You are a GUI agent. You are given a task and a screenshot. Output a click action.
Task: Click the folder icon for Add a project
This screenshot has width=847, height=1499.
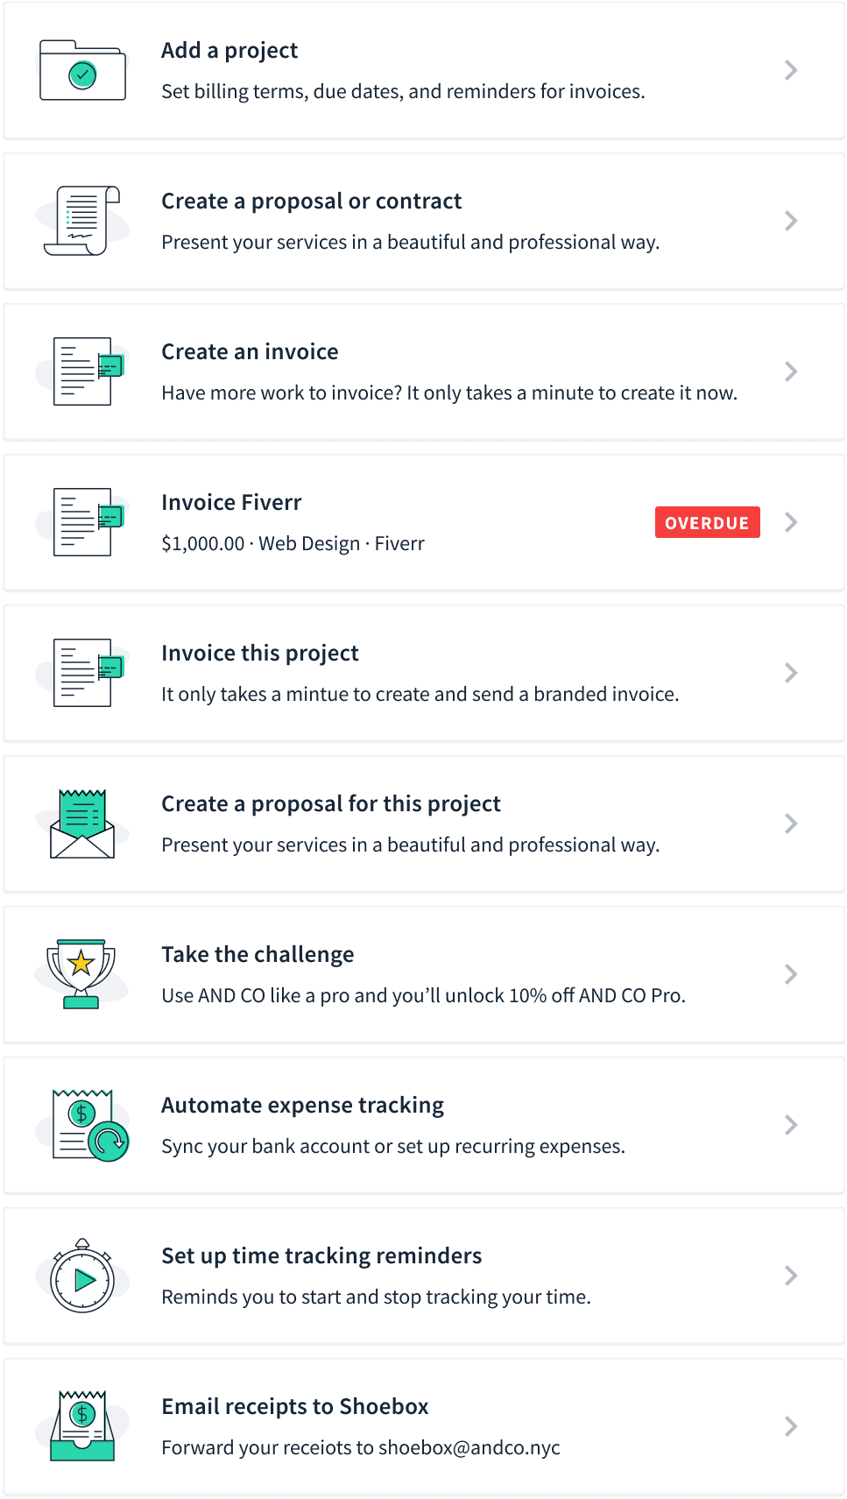82,70
